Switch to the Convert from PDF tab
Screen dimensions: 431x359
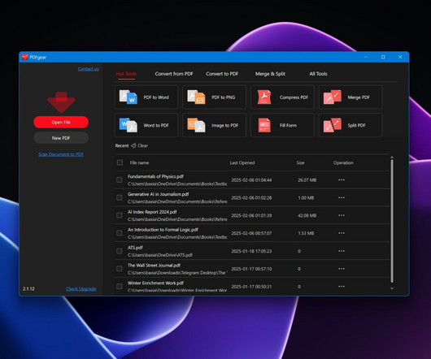(174, 74)
